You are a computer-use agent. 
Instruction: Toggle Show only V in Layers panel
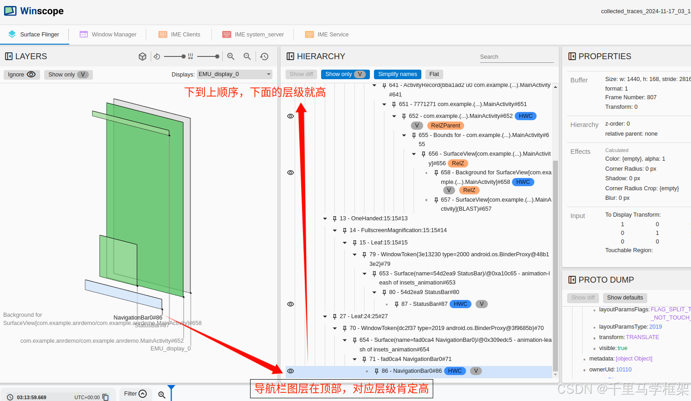pyautogui.click(x=68, y=75)
